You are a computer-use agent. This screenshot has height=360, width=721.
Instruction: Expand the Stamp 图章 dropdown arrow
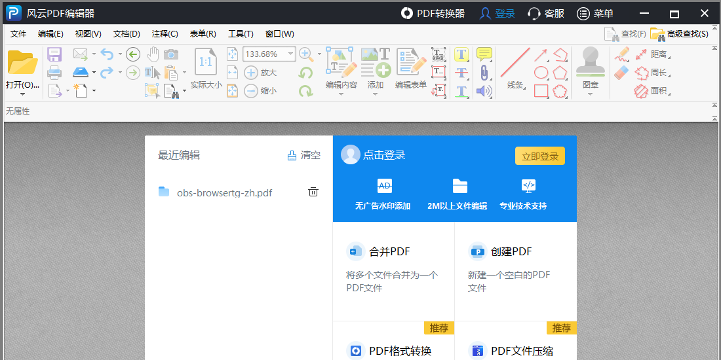pos(591,94)
